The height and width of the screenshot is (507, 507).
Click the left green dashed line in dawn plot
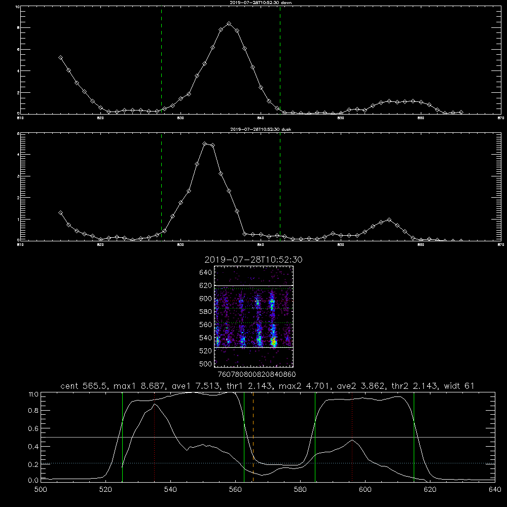pyautogui.click(x=161, y=60)
